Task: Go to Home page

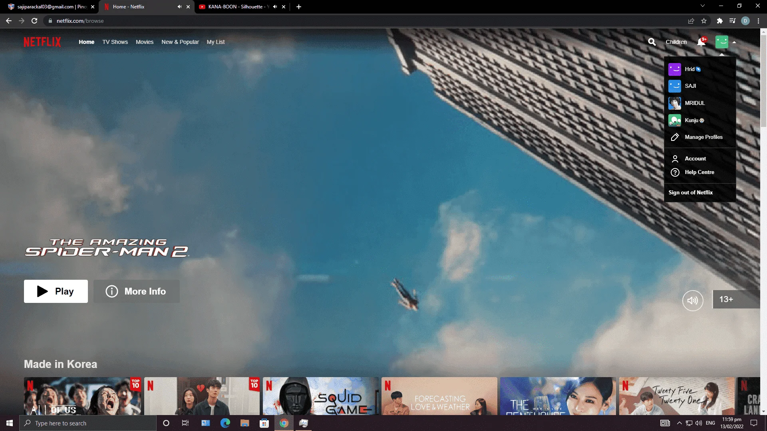Action: pyautogui.click(x=86, y=42)
